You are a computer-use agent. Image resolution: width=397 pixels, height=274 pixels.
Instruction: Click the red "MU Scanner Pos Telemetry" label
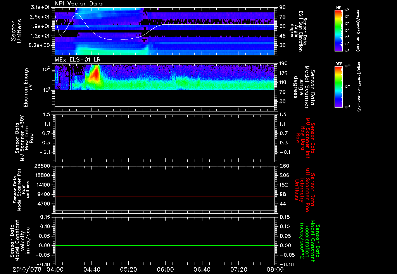304,190
